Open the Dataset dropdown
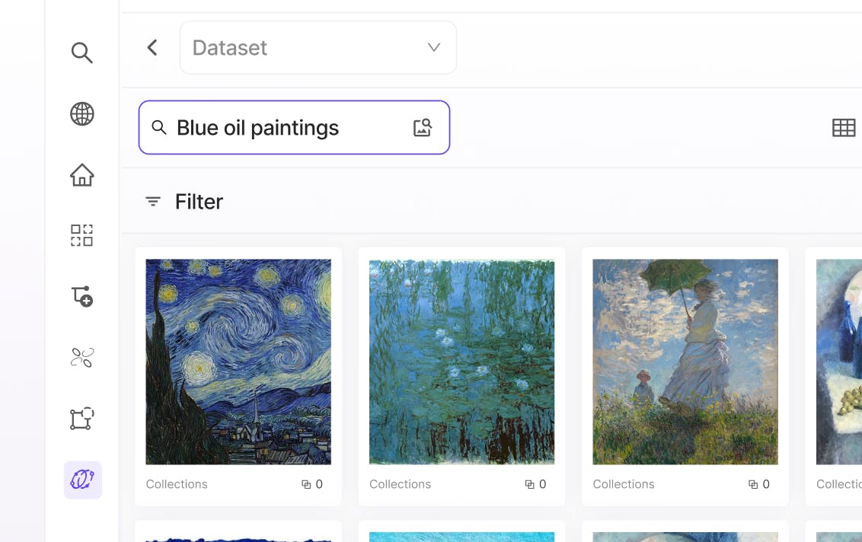 [x=318, y=47]
